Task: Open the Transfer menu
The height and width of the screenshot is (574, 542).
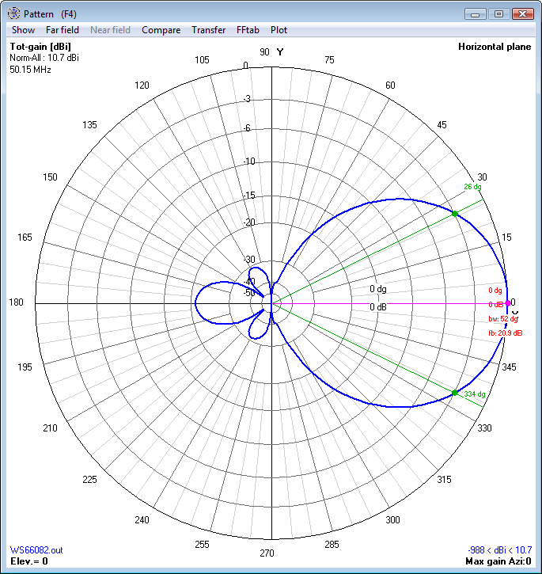Action: click(x=209, y=30)
